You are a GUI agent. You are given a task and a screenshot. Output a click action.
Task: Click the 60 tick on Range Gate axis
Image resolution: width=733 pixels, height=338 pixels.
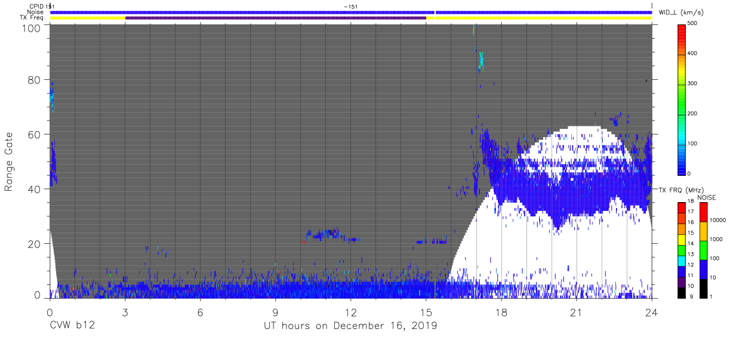tap(34, 134)
